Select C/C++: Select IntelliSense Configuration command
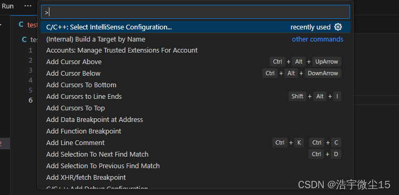 click(196, 27)
